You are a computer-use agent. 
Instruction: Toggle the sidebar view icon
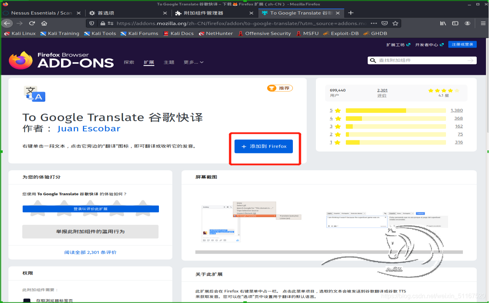click(x=455, y=23)
